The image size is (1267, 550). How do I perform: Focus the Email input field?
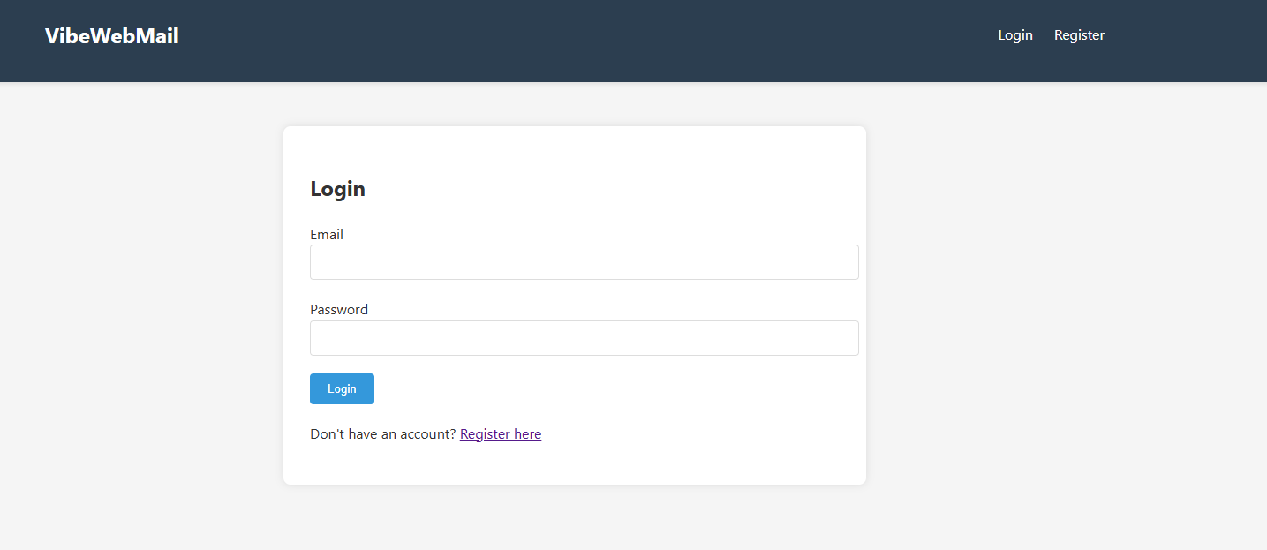tap(584, 262)
